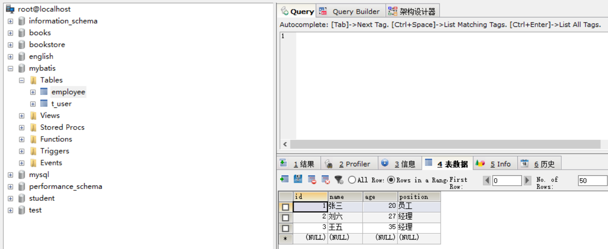608x249 pixels.
Task: Click the delete selected row icon
Action: click(x=312, y=180)
